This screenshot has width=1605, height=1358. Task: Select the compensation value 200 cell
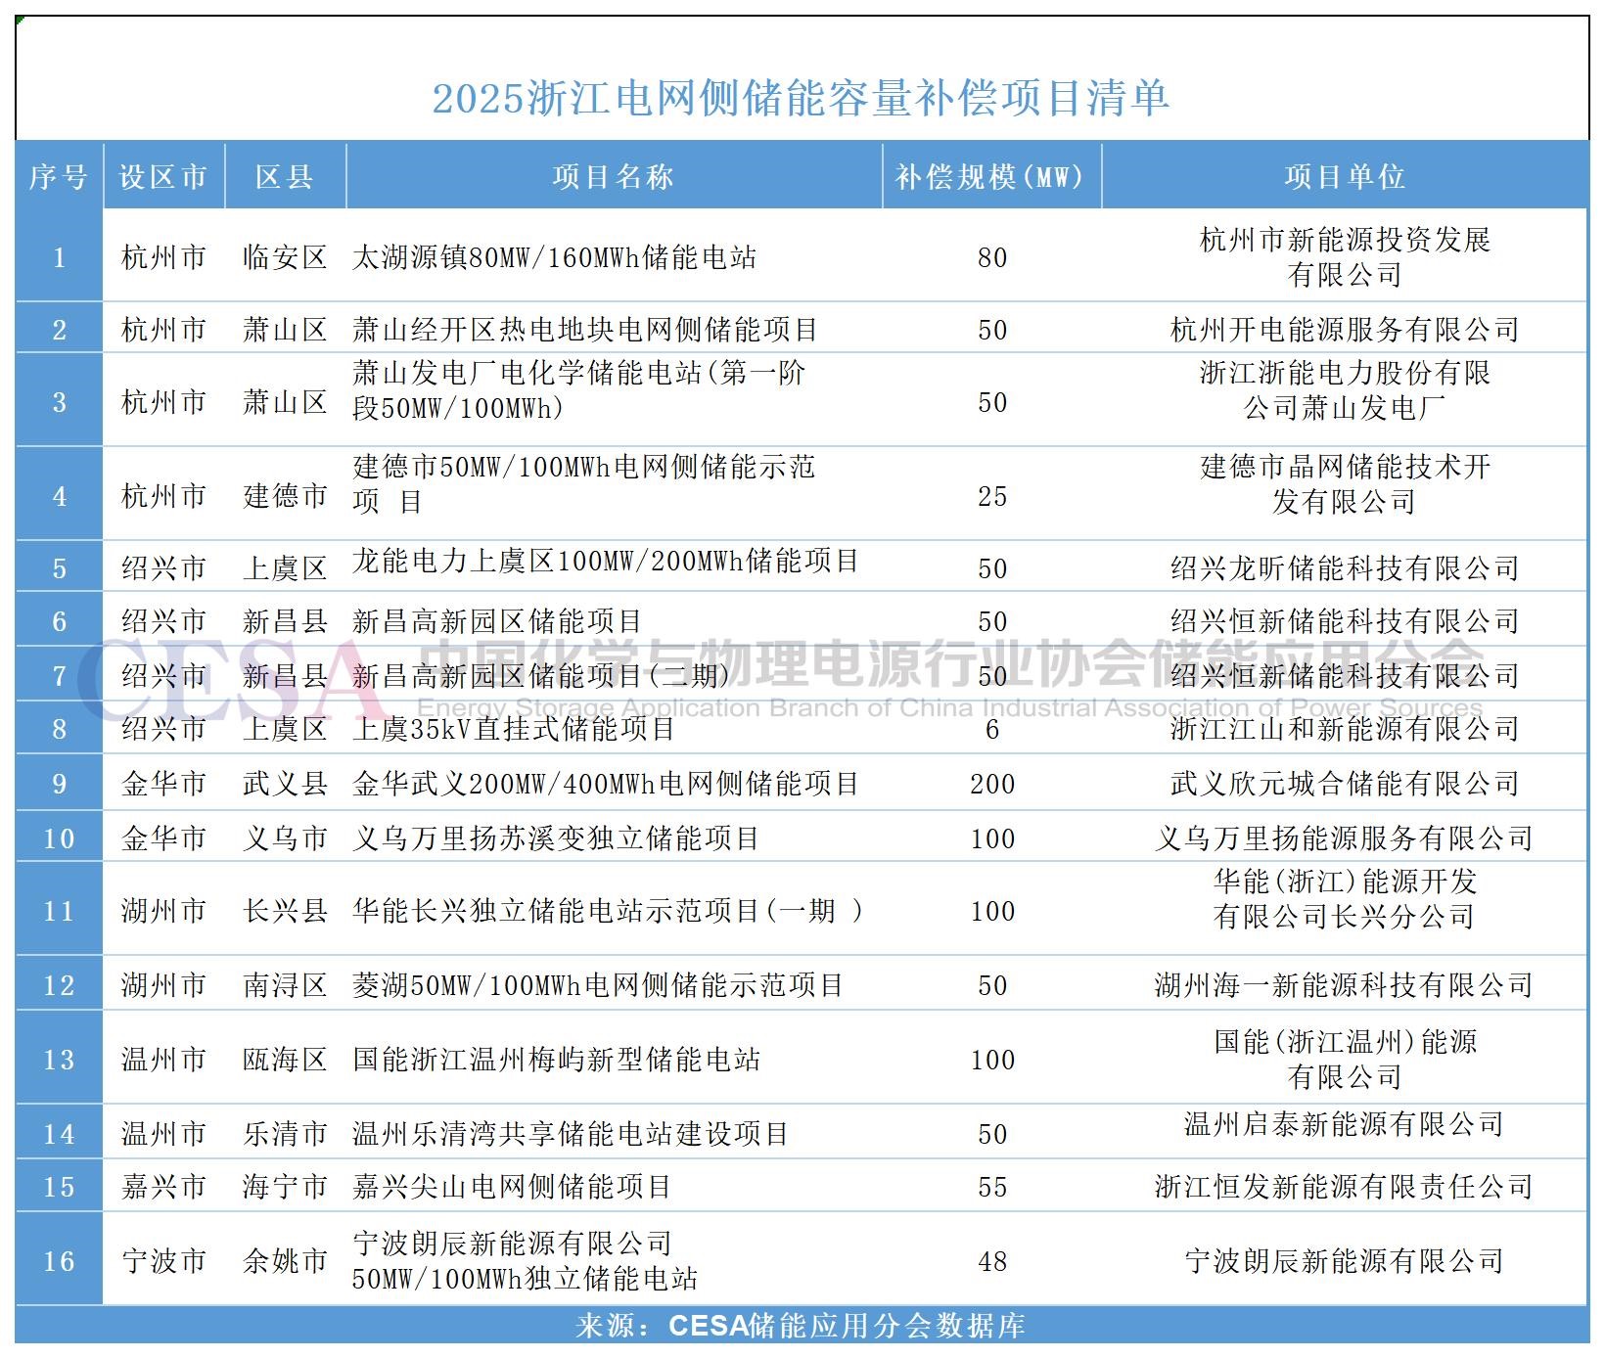pyautogui.click(x=991, y=784)
